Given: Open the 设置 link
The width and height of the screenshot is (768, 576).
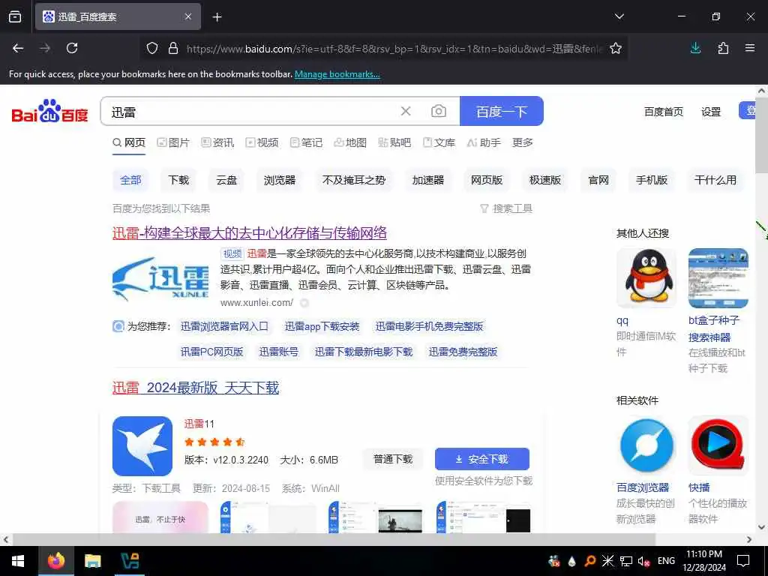Looking at the screenshot, I should pos(711,112).
